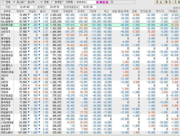The width and height of the screenshot is (180, 136).
Task: Select the GKL stock row name
Action: (x=3, y=79)
